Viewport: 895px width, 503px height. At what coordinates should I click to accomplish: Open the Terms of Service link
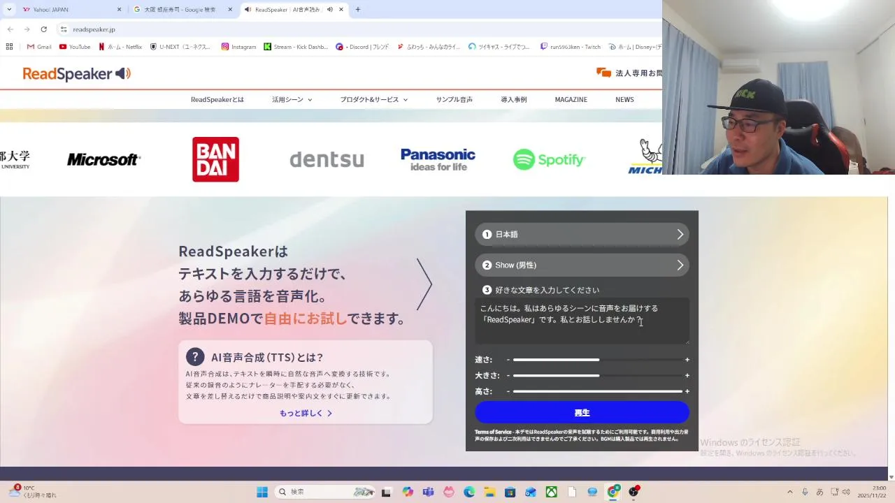tap(493, 432)
